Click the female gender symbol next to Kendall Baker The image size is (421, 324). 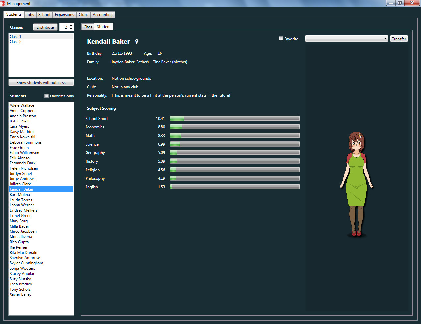(x=136, y=41)
